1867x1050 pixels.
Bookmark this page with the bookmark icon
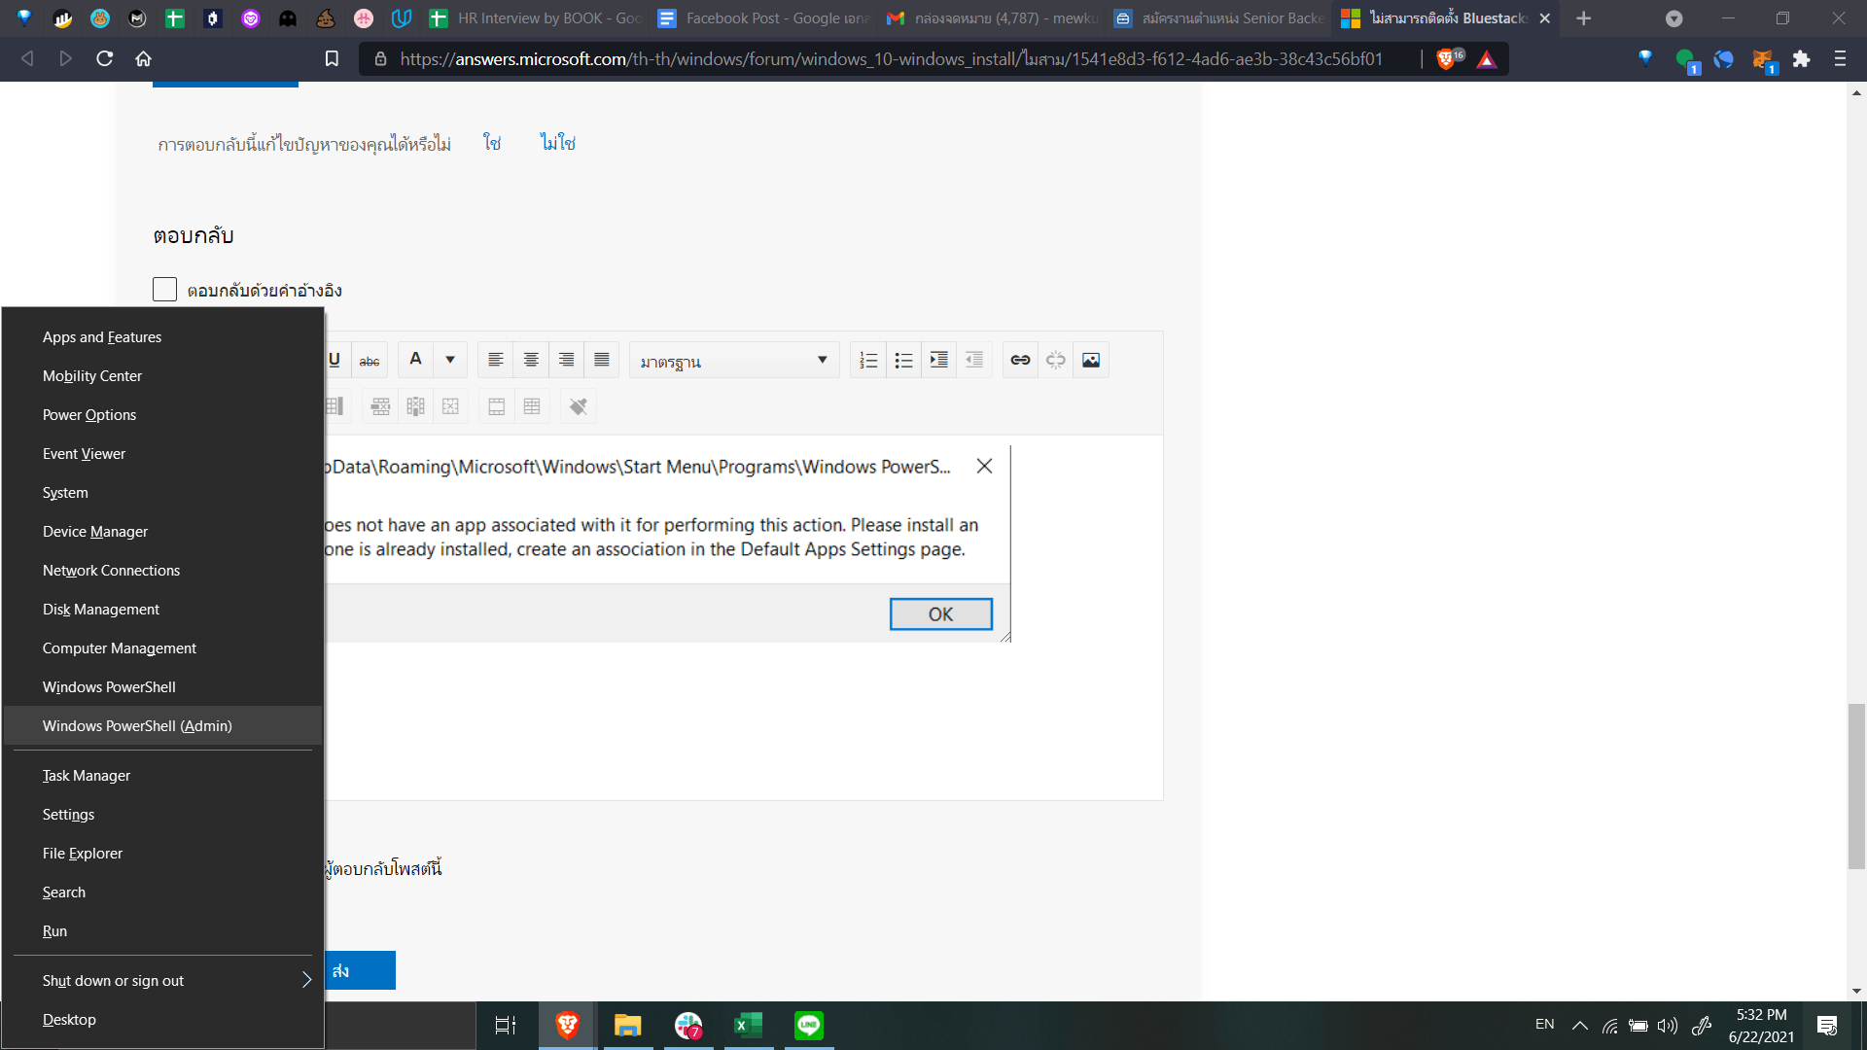[x=332, y=59]
